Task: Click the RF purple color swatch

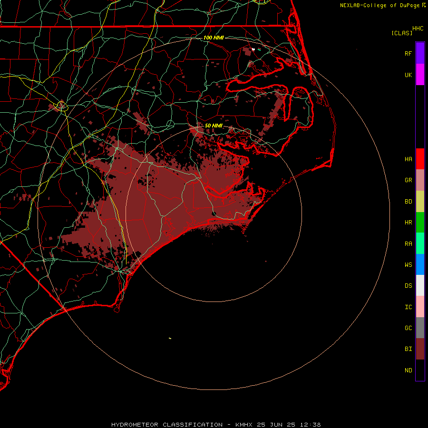Action: point(420,53)
